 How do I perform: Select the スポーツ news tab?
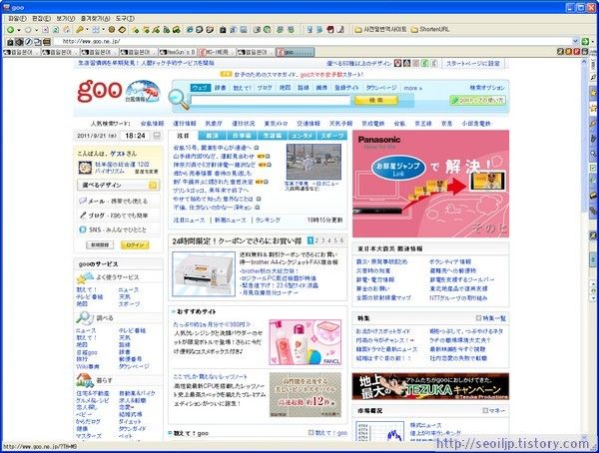332,136
